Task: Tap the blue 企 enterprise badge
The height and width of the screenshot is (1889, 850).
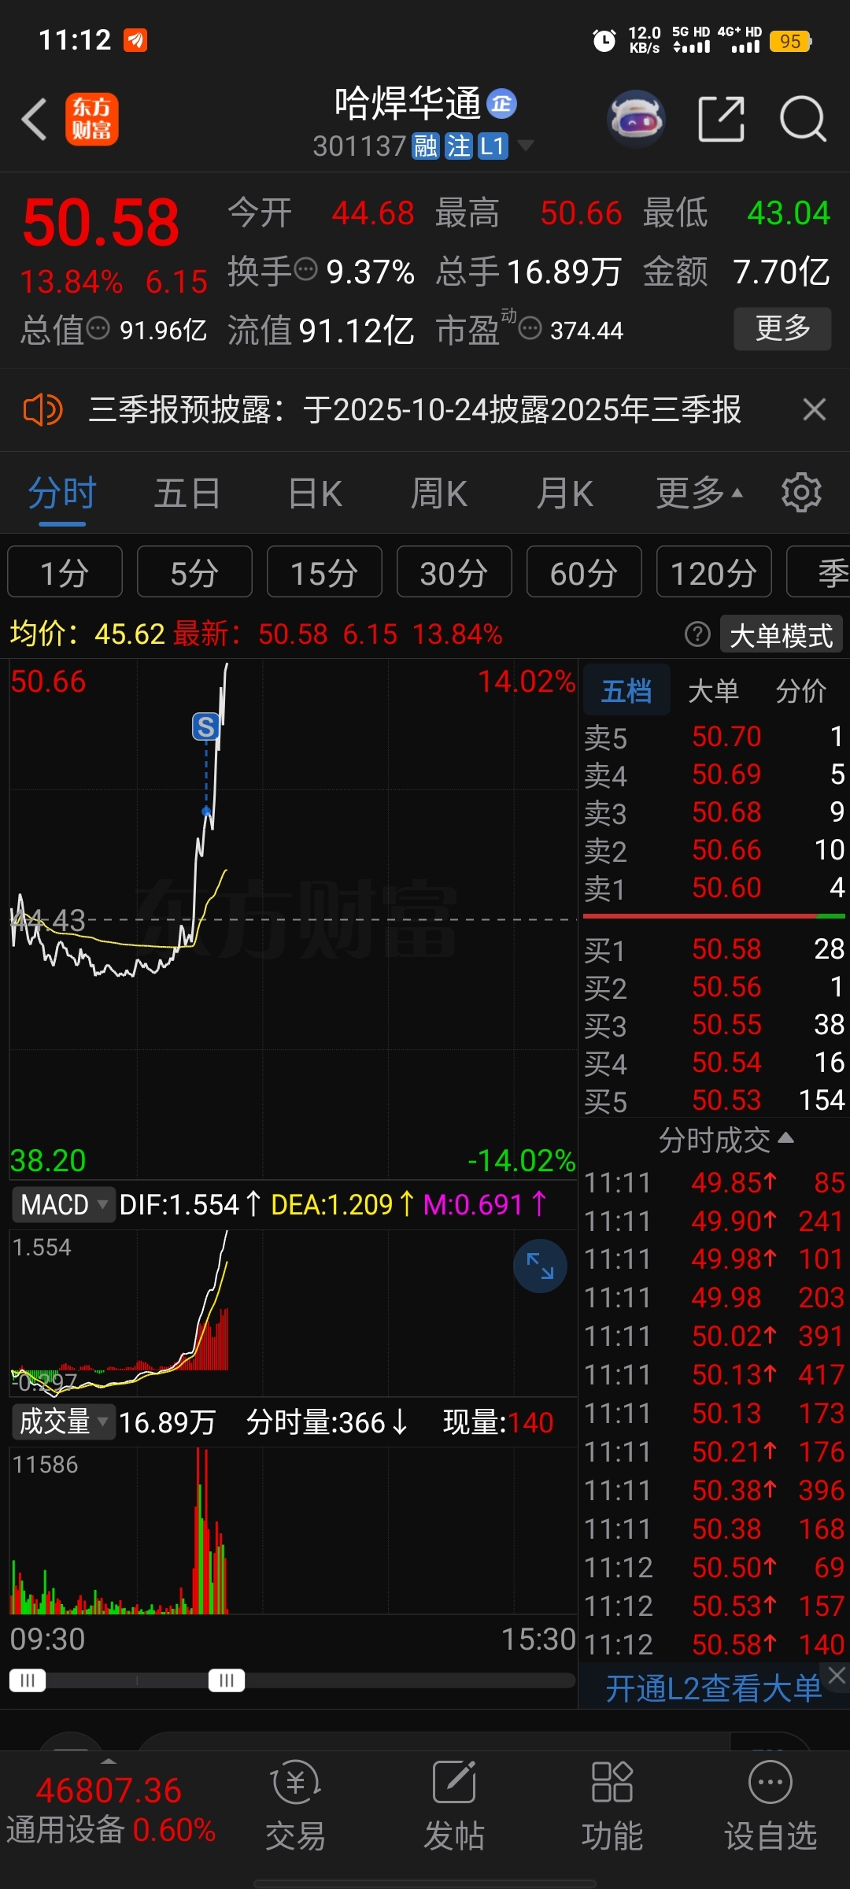Action: click(x=501, y=104)
